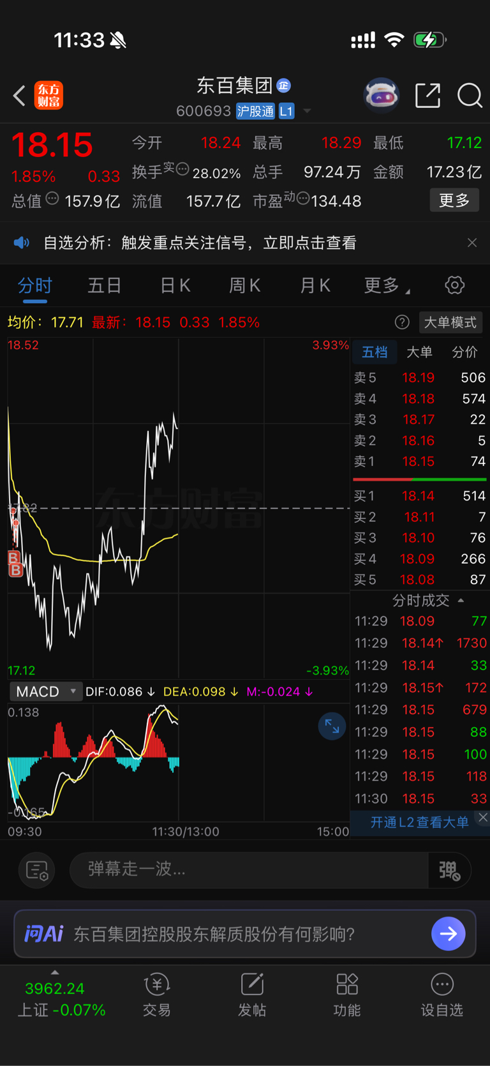
Task: Tap the stock title 东百集团
Action: (x=234, y=85)
